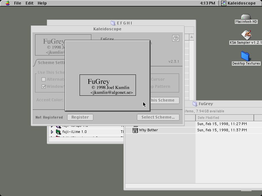Open the Macintosh HD drive icon
Image resolution: width=262 pixels, height=196 pixels.
click(246, 17)
